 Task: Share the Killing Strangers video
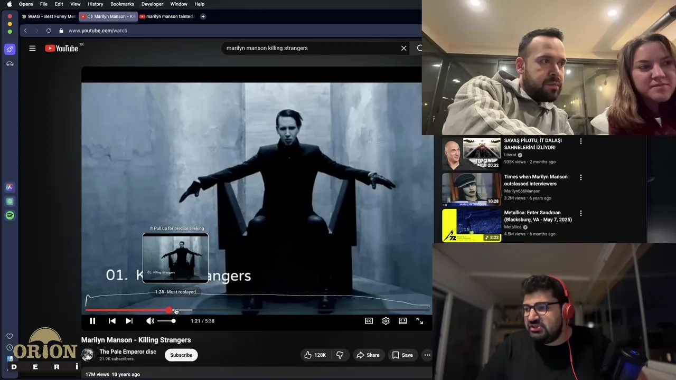tap(368, 355)
